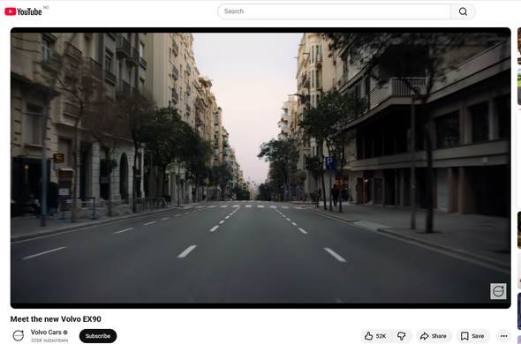Share the video
This screenshot has height=344, width=521.
tap(434, 336)
